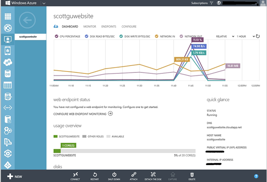Click the 809.31 KB data label
267x182 pixels.
coord(182,60)
